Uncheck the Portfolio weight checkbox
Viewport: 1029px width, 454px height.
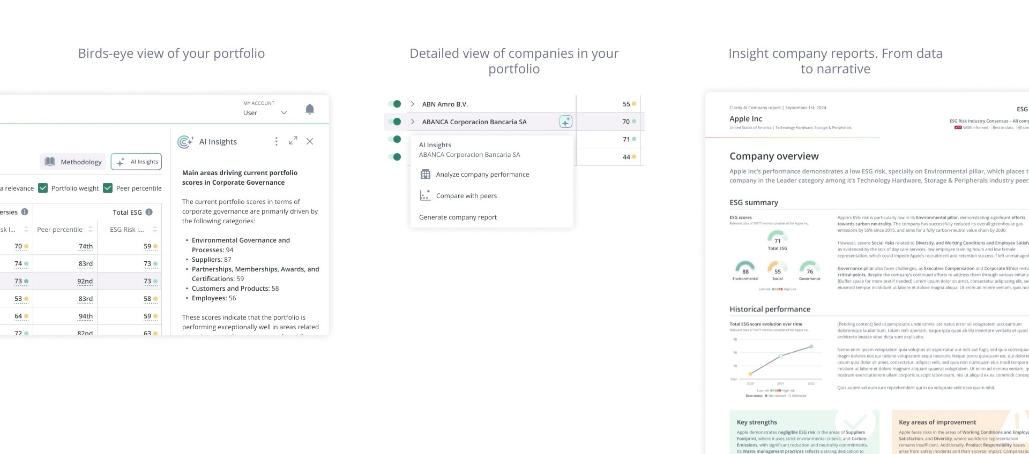[x=43, y=188]
